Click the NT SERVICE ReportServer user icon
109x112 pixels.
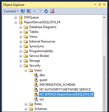pyautogui.click(x=36, y=94)
